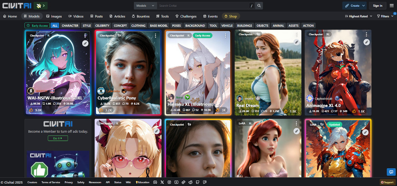Click remix icon on Real Dream card
The height and width of the screenshot is (186, 397).
[x=296, y=42]
